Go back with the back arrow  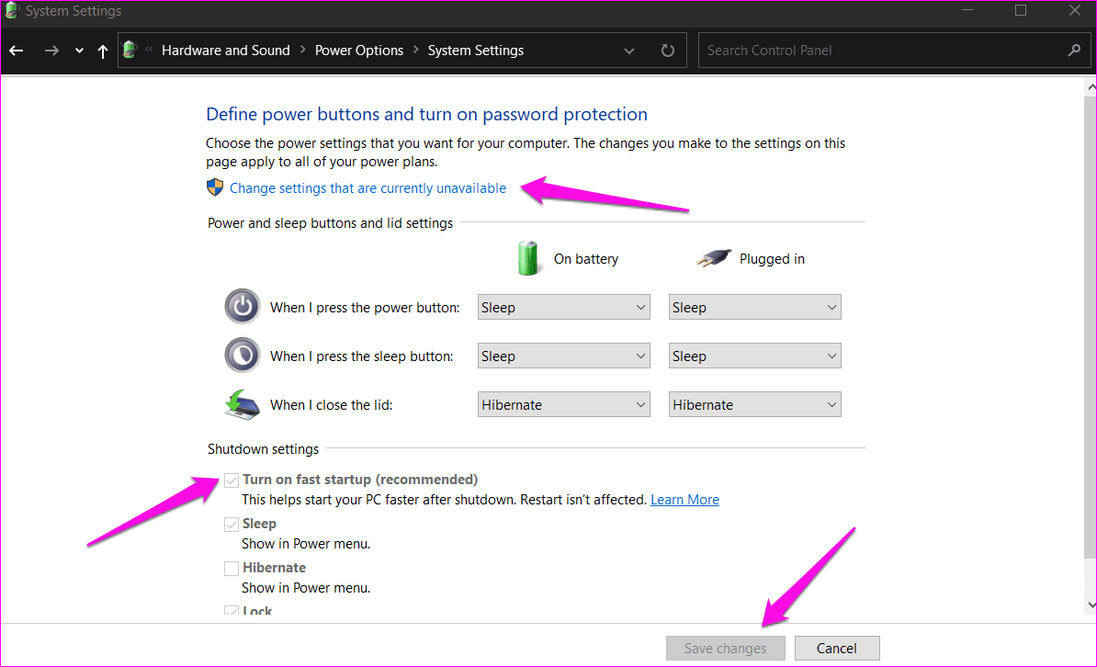(17, 51)
